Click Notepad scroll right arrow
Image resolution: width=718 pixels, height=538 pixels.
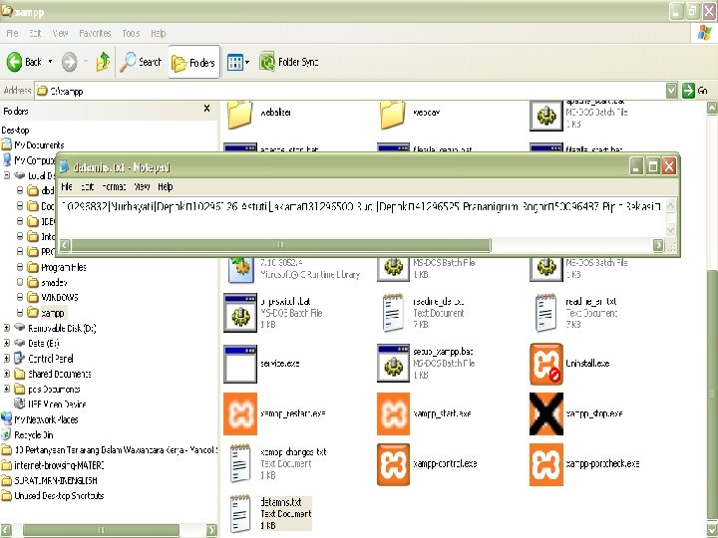[x=658, y=245]
